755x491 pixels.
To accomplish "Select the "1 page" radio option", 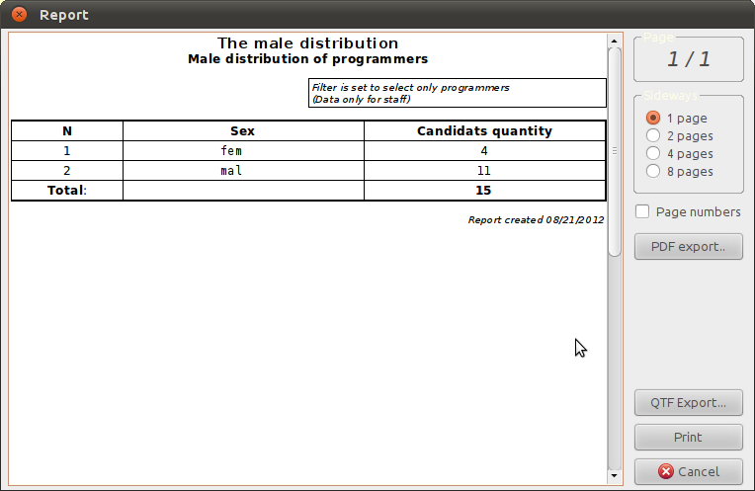I will coord(653,119).
